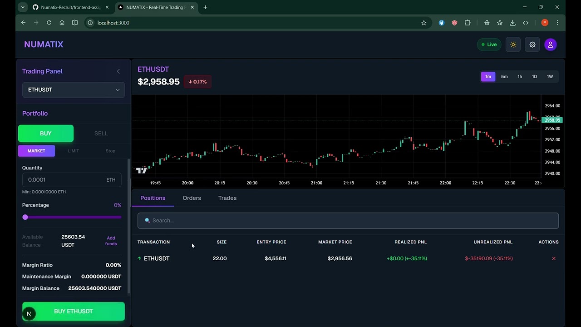This screenshot has height=327, width=581.
Task: Open the tab search dropdown arrow
Action: pyautogui.click(x=23, y=7)
